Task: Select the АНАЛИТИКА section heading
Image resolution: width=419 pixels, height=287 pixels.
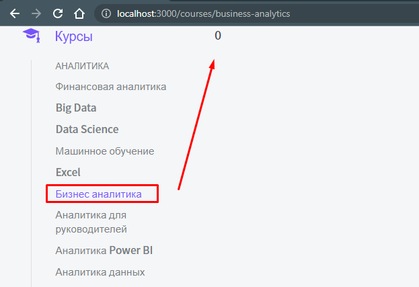Action: [x=82, y=66]
